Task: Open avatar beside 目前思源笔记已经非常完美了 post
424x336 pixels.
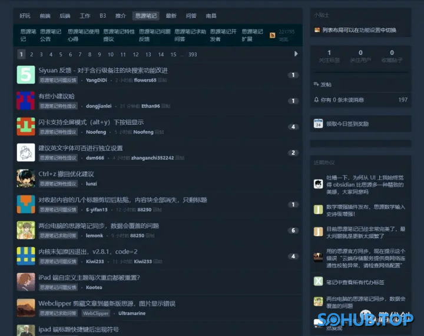Action: click(318, 232)
